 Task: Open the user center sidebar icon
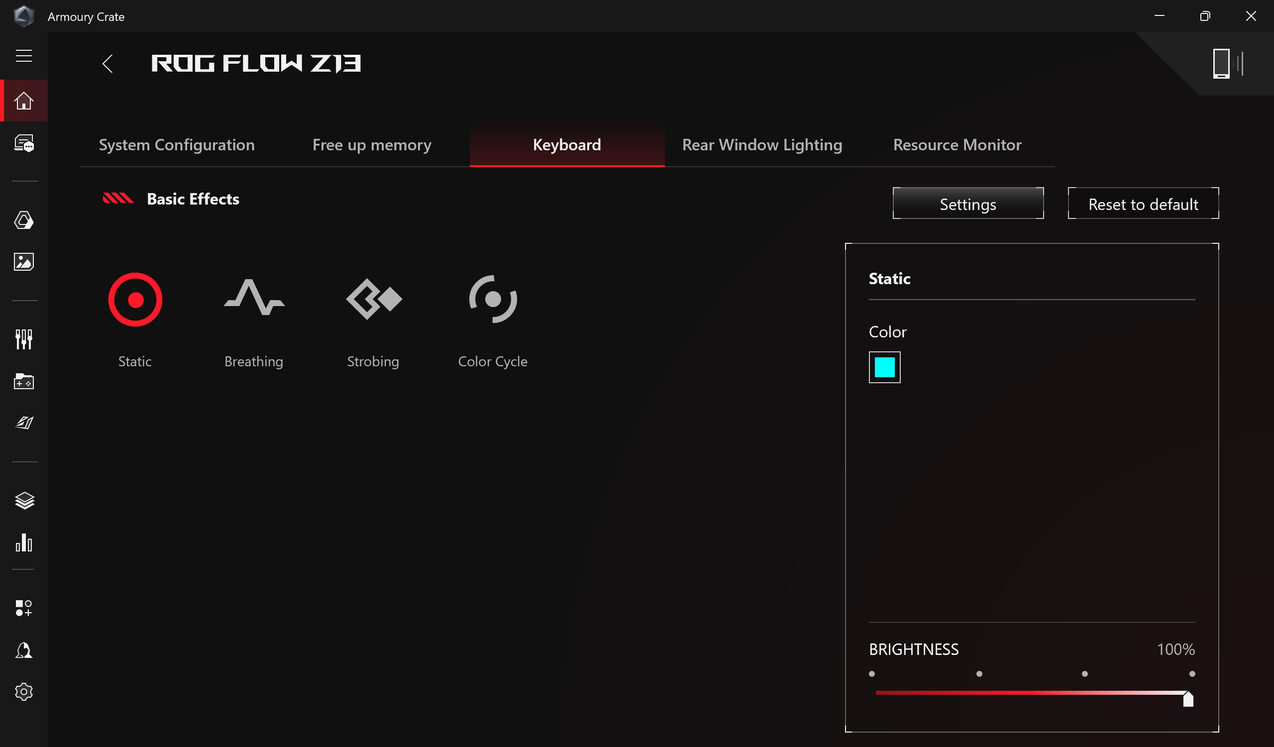pyautogui.click(x=24, y=650)
